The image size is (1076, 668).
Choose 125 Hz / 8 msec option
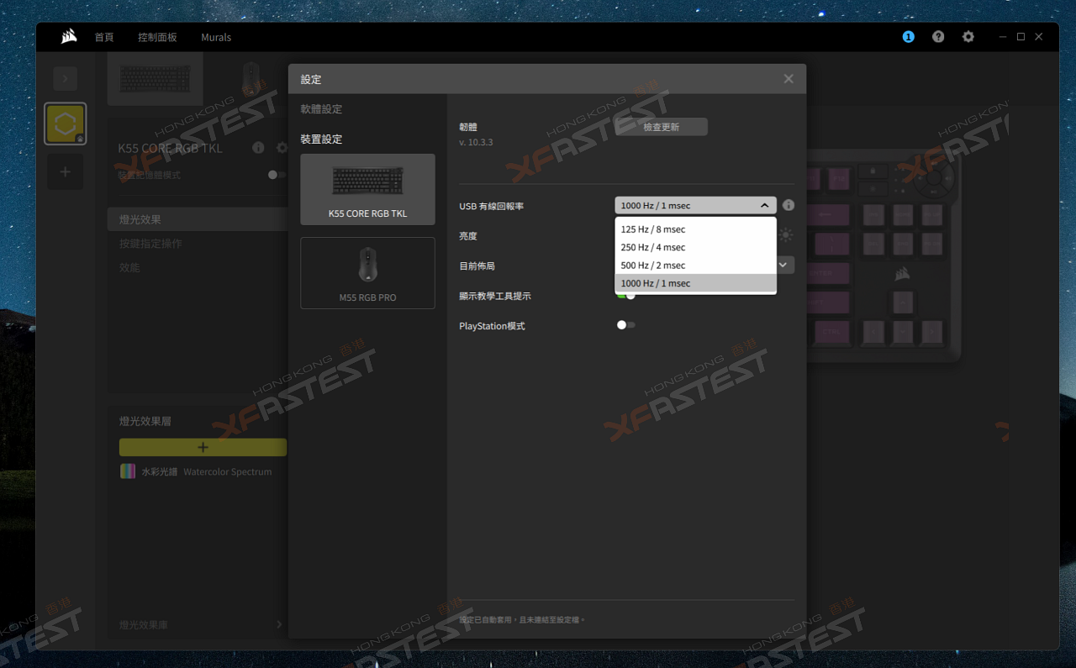click(695, 229)
